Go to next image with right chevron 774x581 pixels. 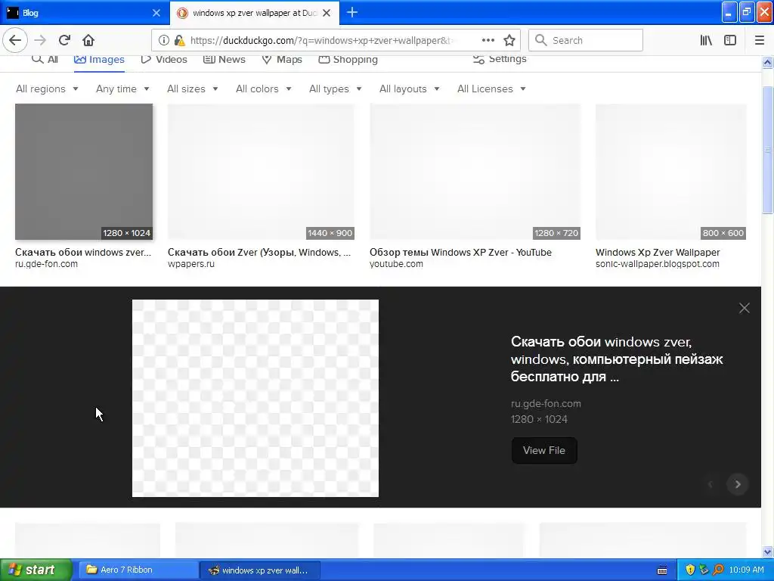[x=738, y=484]
